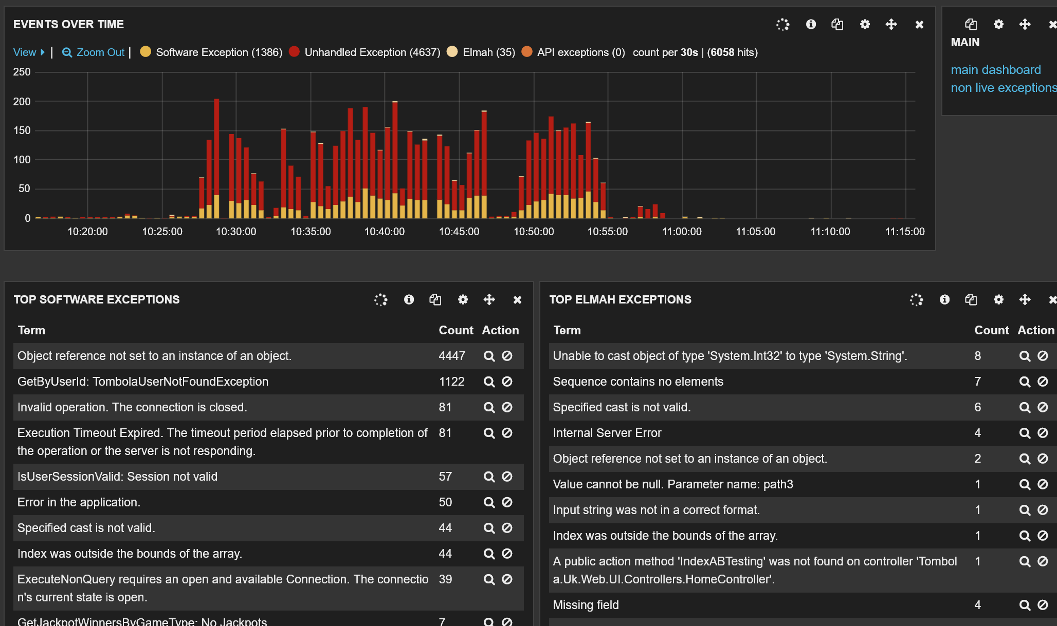The height and width of the screenshot is (626, 1057).
Task: Toggle the Elmah legend dot
Action: coord(452,52)
